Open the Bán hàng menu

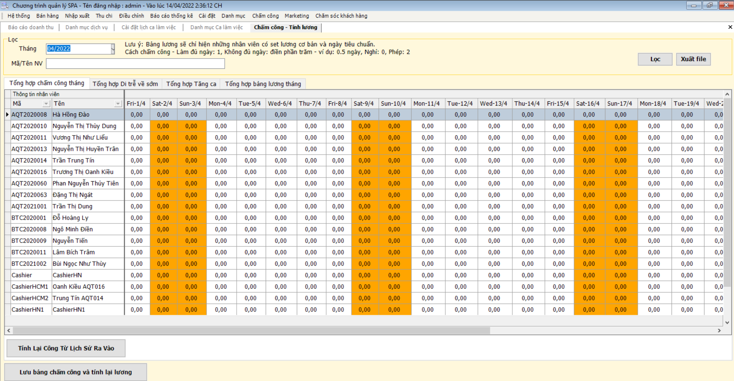47,16
